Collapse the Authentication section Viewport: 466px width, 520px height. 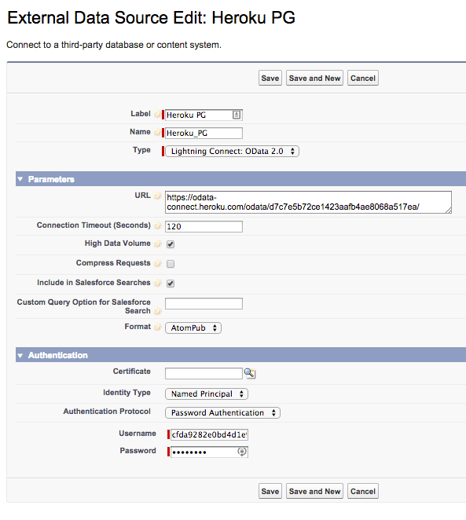coord(20,355)
